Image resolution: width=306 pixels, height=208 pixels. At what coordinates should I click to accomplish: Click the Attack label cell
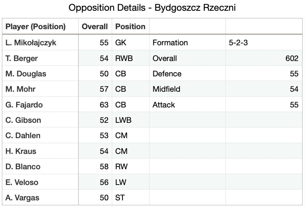click(x=164, y=105)
